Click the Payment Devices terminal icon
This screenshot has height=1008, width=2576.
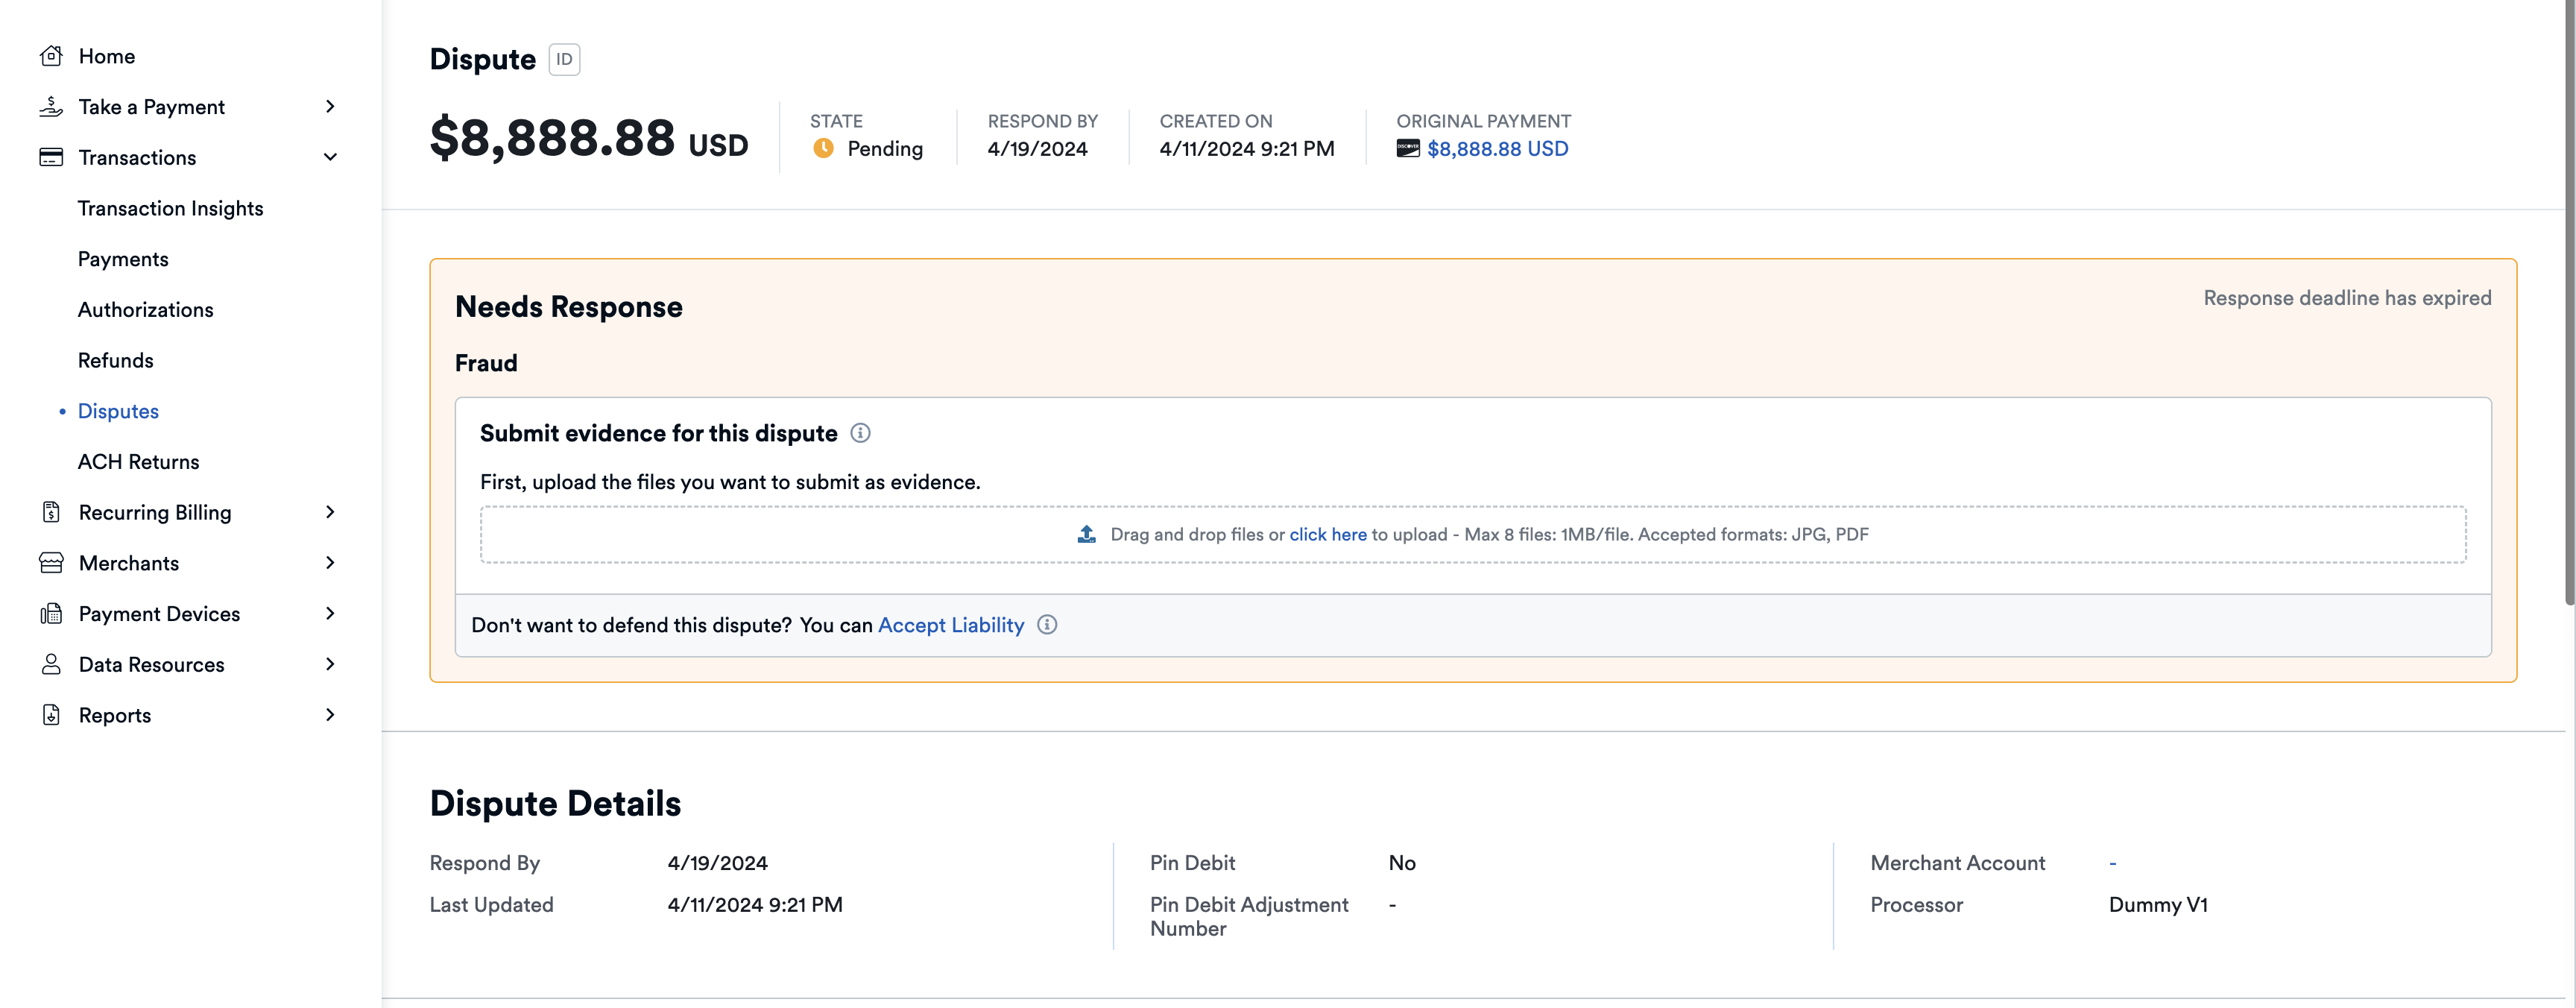pyautogui.click(x=51, y=614)
